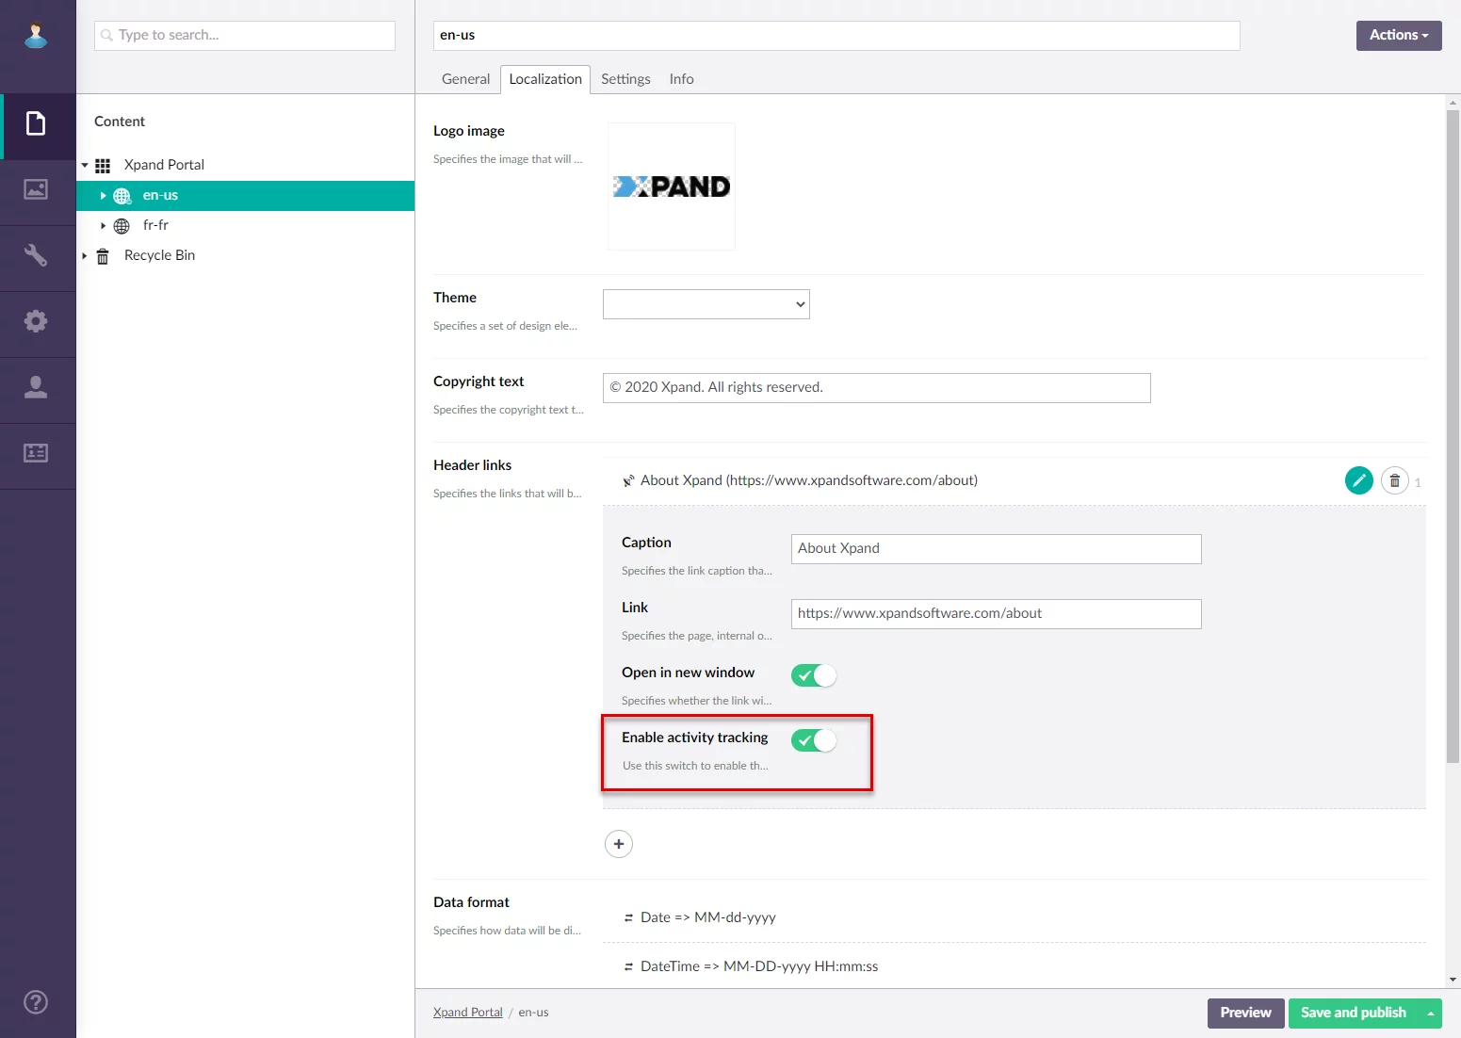Click the Xpand Portal breadcrumb link
The height and width of the screenshot is (1038, 1461).
[467, 1013]
